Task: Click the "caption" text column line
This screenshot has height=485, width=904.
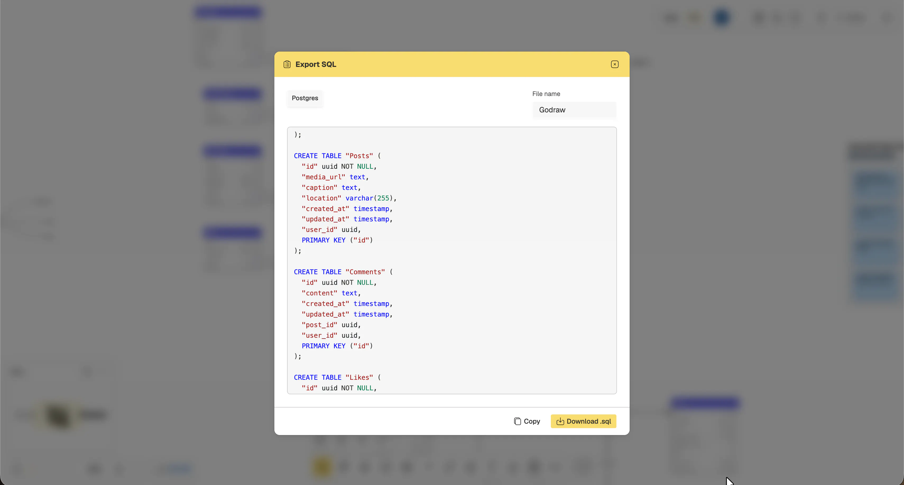Action: click(x=331, y=187)
